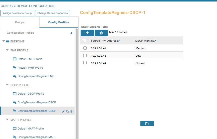
Task: Select all DSCP marking rules checkbox
Action: [x=85, y=40]
